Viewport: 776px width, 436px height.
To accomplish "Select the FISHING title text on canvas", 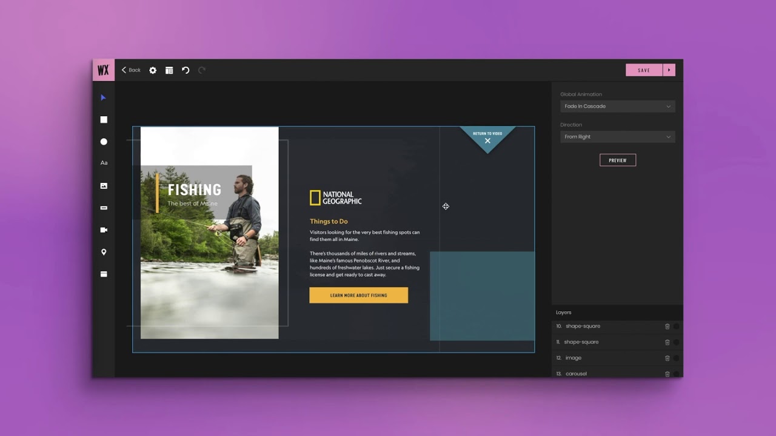I will [x=195, y=190].
